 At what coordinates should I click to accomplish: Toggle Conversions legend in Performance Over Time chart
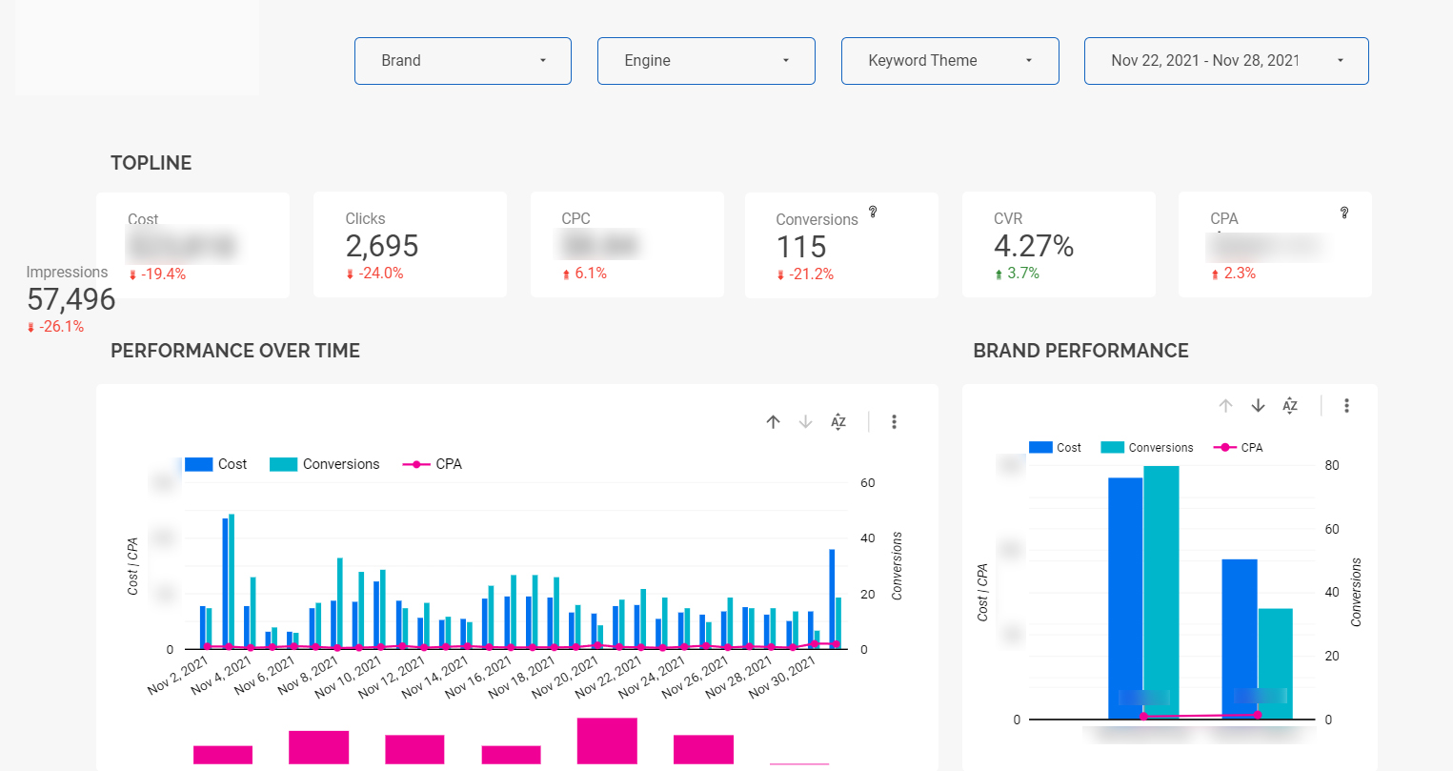(x=325, y=464)
